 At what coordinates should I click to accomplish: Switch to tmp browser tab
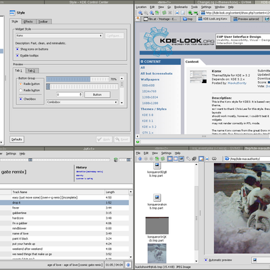pyautogui.click(x=188, y=19)
